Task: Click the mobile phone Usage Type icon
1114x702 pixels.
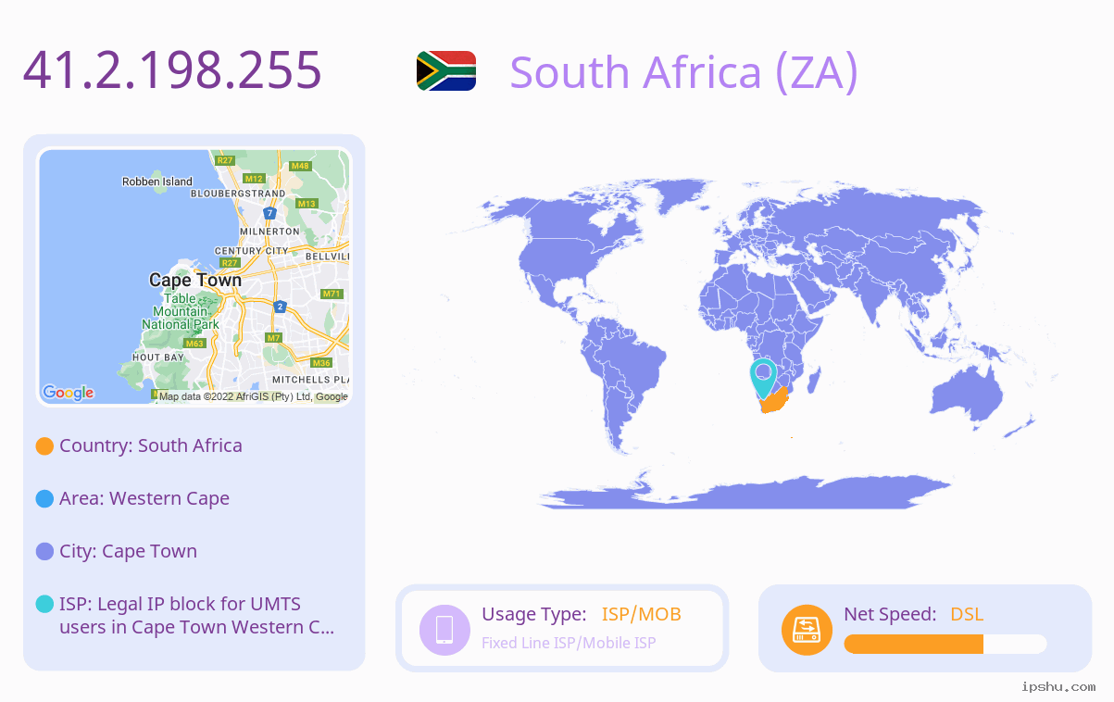Action: pyautogui.click(x=444, y=629)
